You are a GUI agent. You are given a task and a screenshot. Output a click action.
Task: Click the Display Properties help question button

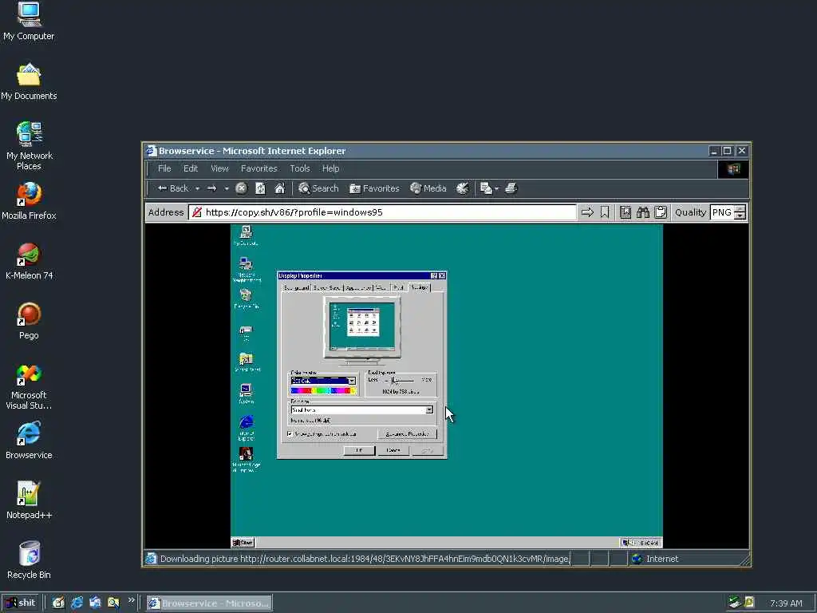point(433,275)
